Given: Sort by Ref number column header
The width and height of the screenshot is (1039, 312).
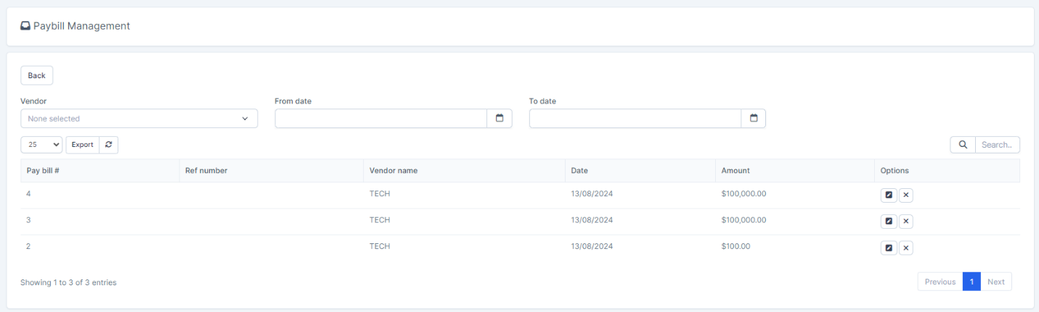Looking at the screenshot, I should point(271,171).
